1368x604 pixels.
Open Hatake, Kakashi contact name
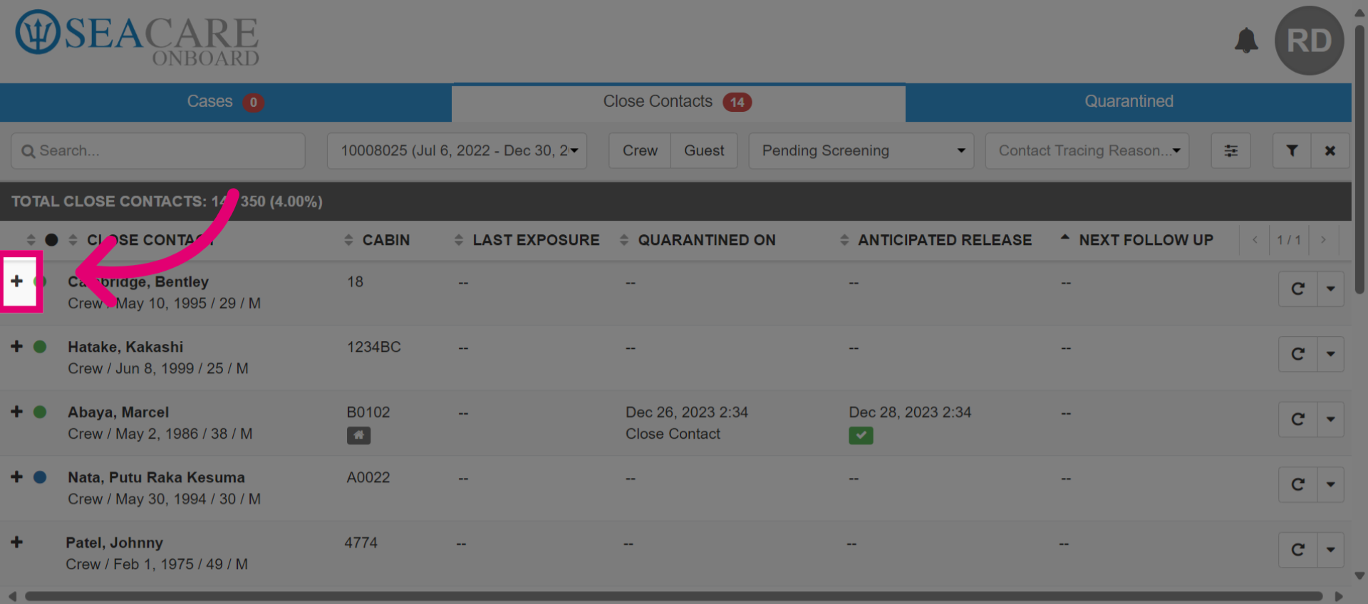point(125,347)
